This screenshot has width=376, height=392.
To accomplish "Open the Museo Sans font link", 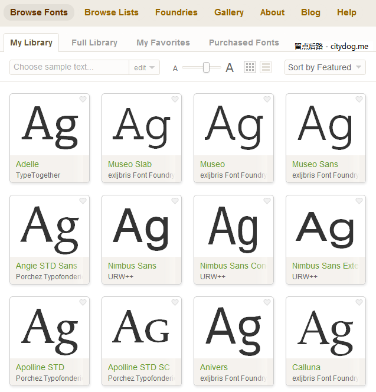I will click(x=315, y=164).
